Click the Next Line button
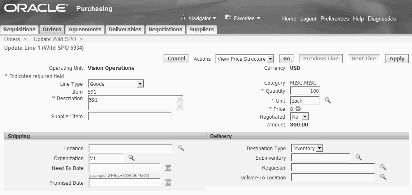This screenshot has height=195, width=412. tap(364, 59)
